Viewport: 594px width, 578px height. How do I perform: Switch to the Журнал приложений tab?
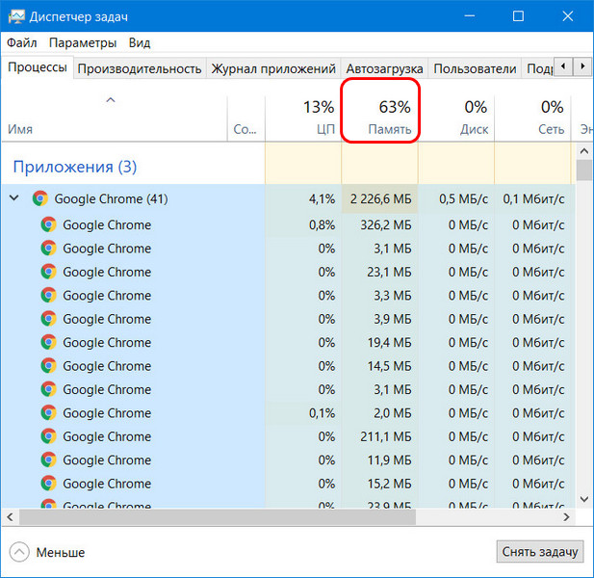pyautogui.click(x=273, y=68)
